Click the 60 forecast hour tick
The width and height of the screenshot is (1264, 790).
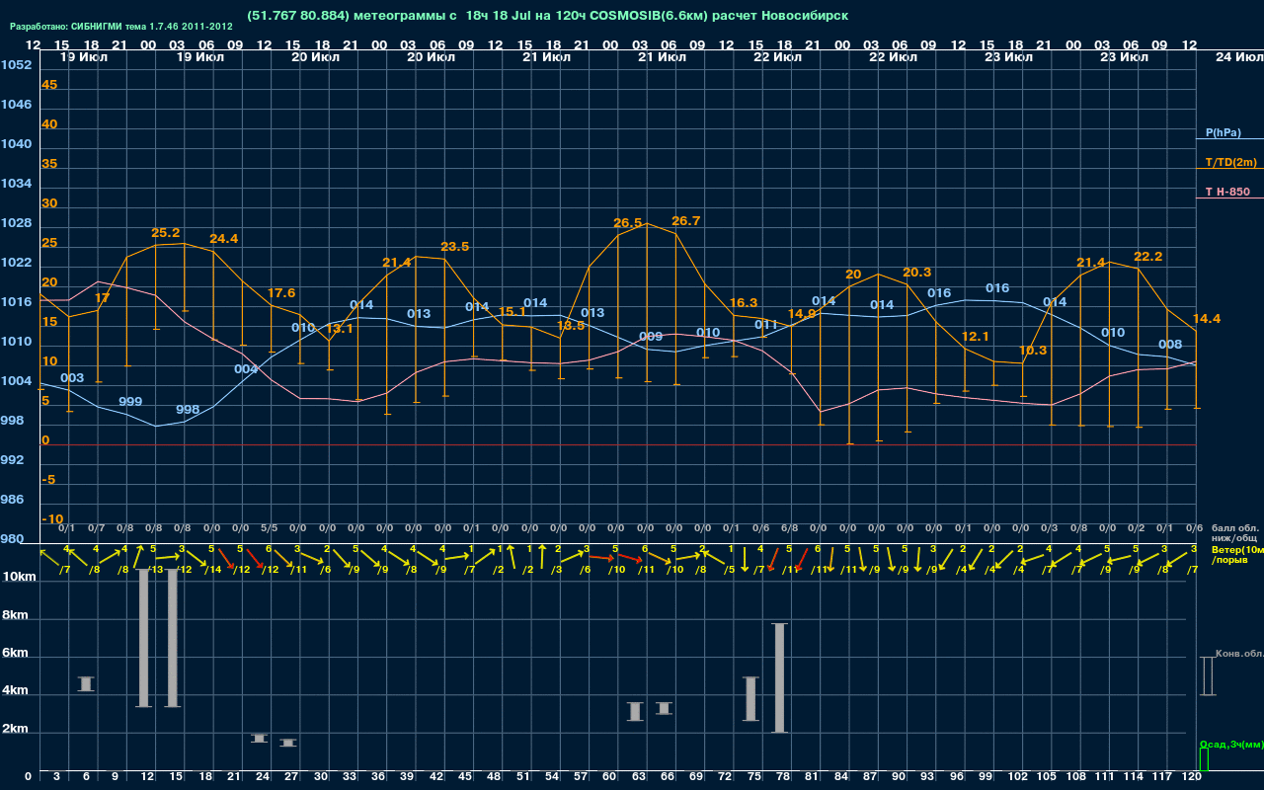[x=609, y=777]
